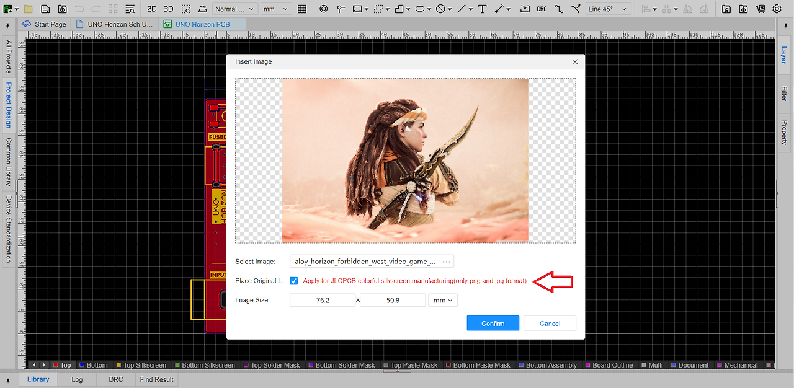Image resolution: width=794 pixels, height=388 pixels.
Task: Expand the line tool dropdown arrow
Action: pyautogui.click(x=471, y=9)
